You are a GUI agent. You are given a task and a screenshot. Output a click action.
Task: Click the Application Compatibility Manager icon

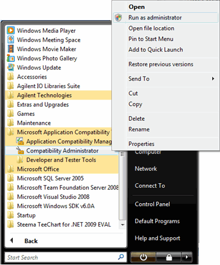coord(20,141)
